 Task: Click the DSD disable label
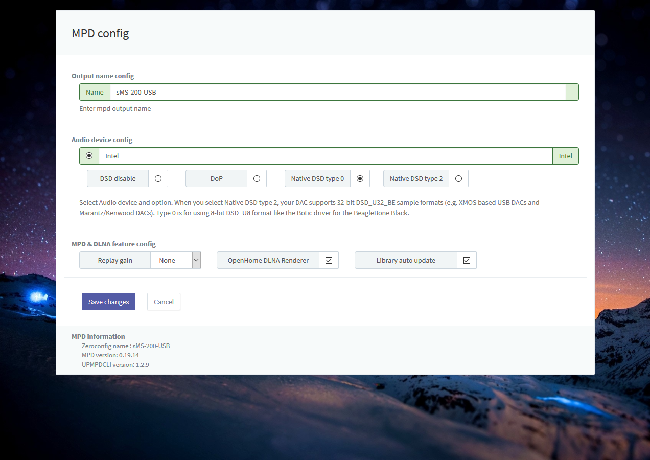[118, 178]
